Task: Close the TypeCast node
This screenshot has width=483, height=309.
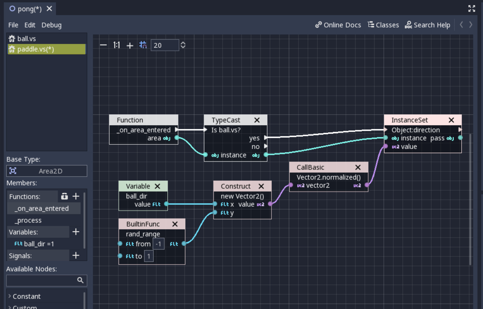Action: (257, 120)
